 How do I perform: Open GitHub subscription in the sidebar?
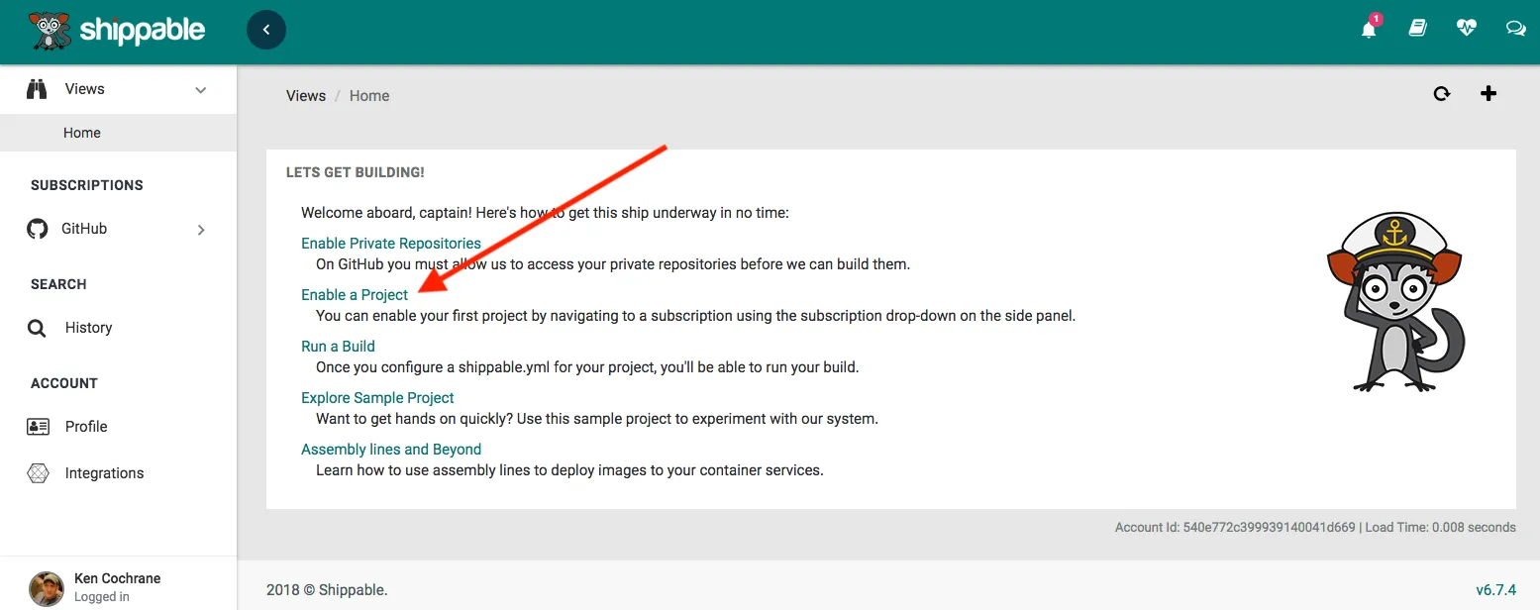[118, 229]
